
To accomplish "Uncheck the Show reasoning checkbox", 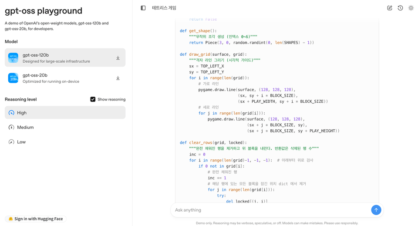I will [93, 99].
